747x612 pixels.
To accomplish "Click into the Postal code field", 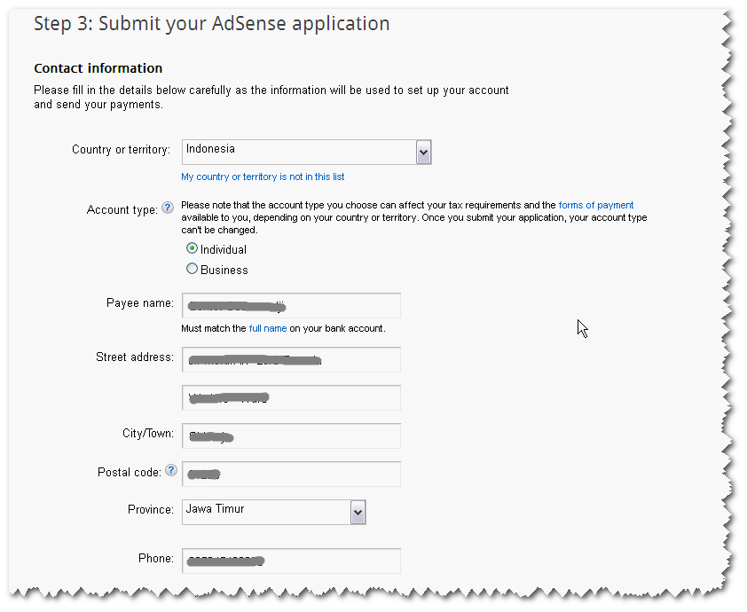I will click(291, 475).
